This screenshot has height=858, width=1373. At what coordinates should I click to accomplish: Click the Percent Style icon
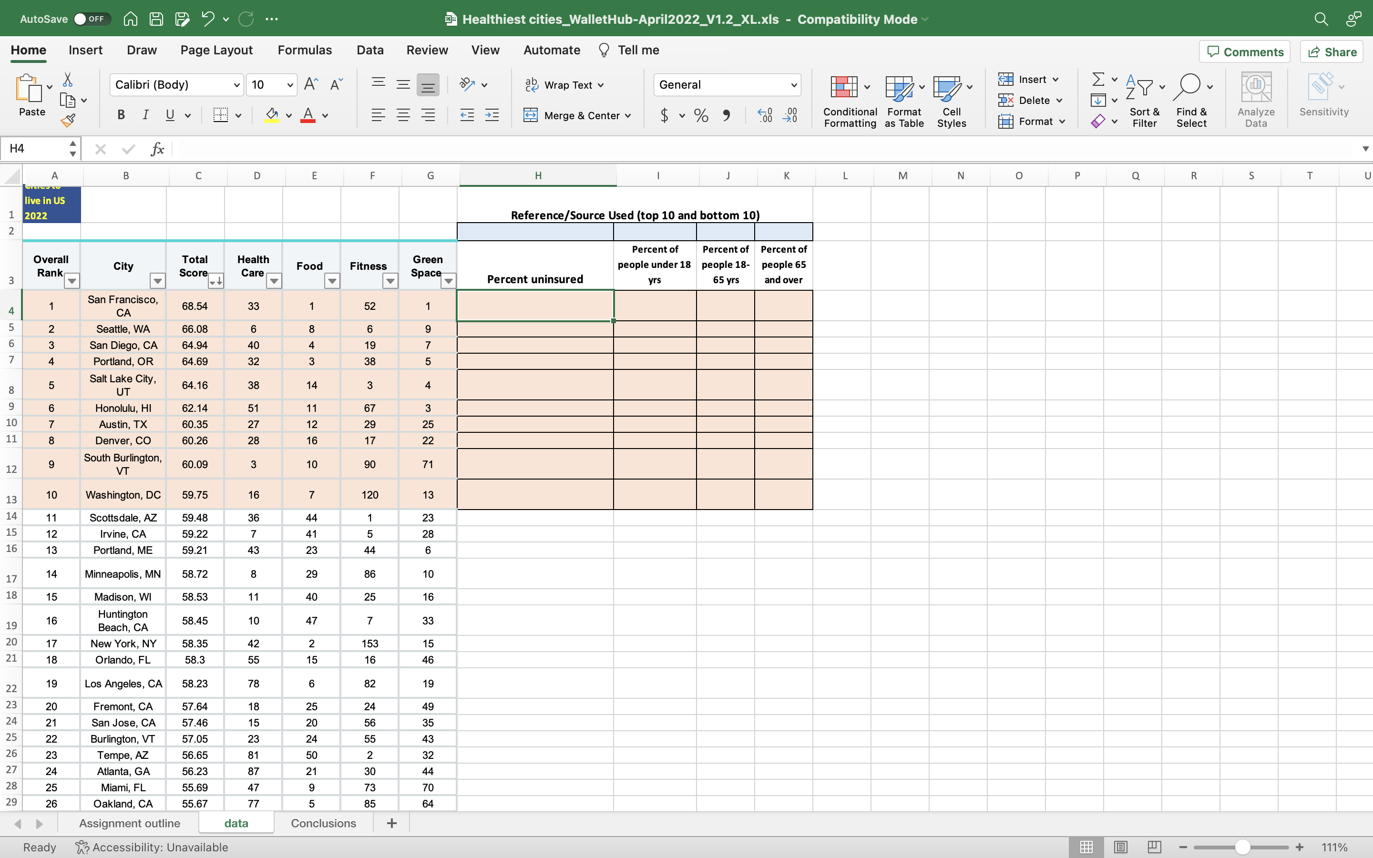click(x=701, y=115)
